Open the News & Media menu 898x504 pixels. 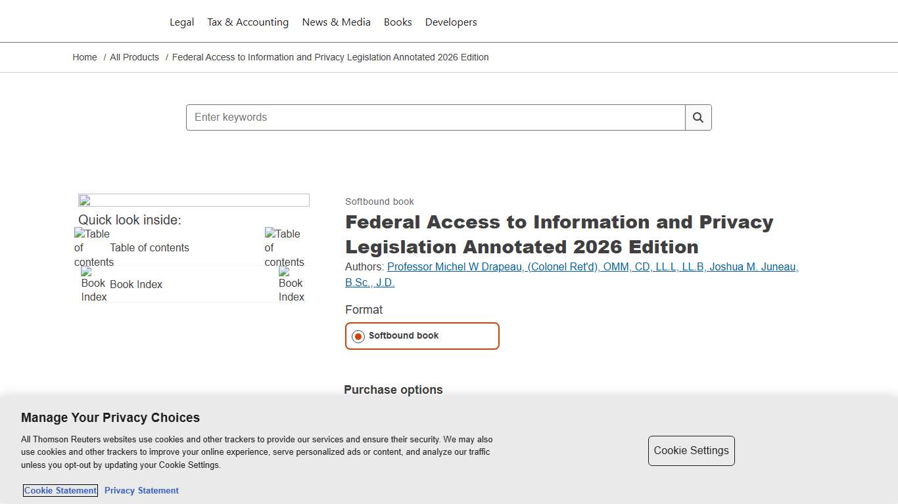click(x=336, y=22)
